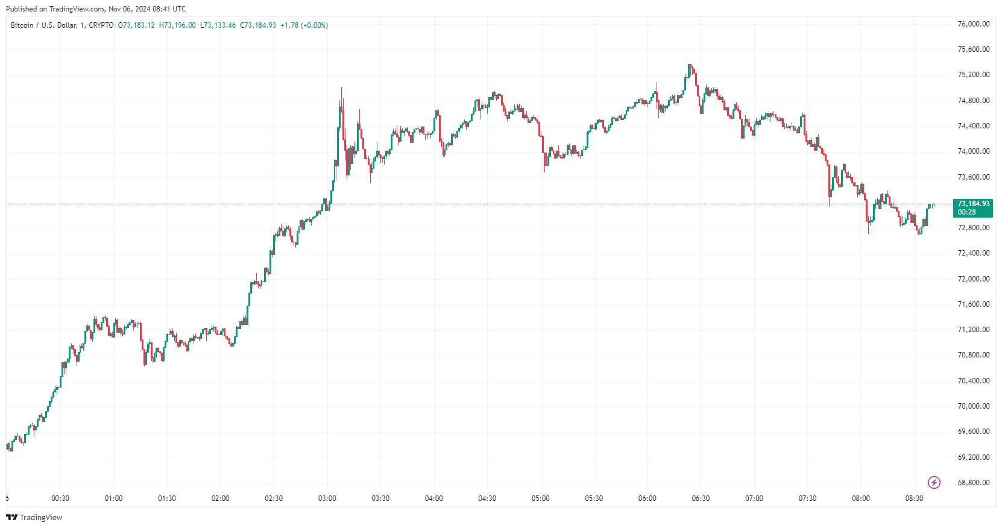Screen dimensions: 1002x528
Task: Click the 03:00 time axis label
Action: pyautogui.click(x=327, y=498)
